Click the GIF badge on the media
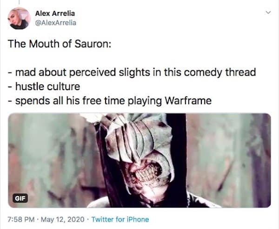The image size is (279, 229). point(20,198)
